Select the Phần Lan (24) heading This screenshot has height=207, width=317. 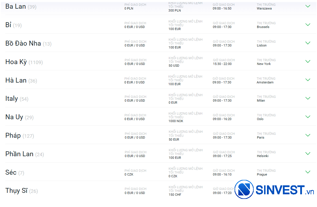(x=25, y=154)
